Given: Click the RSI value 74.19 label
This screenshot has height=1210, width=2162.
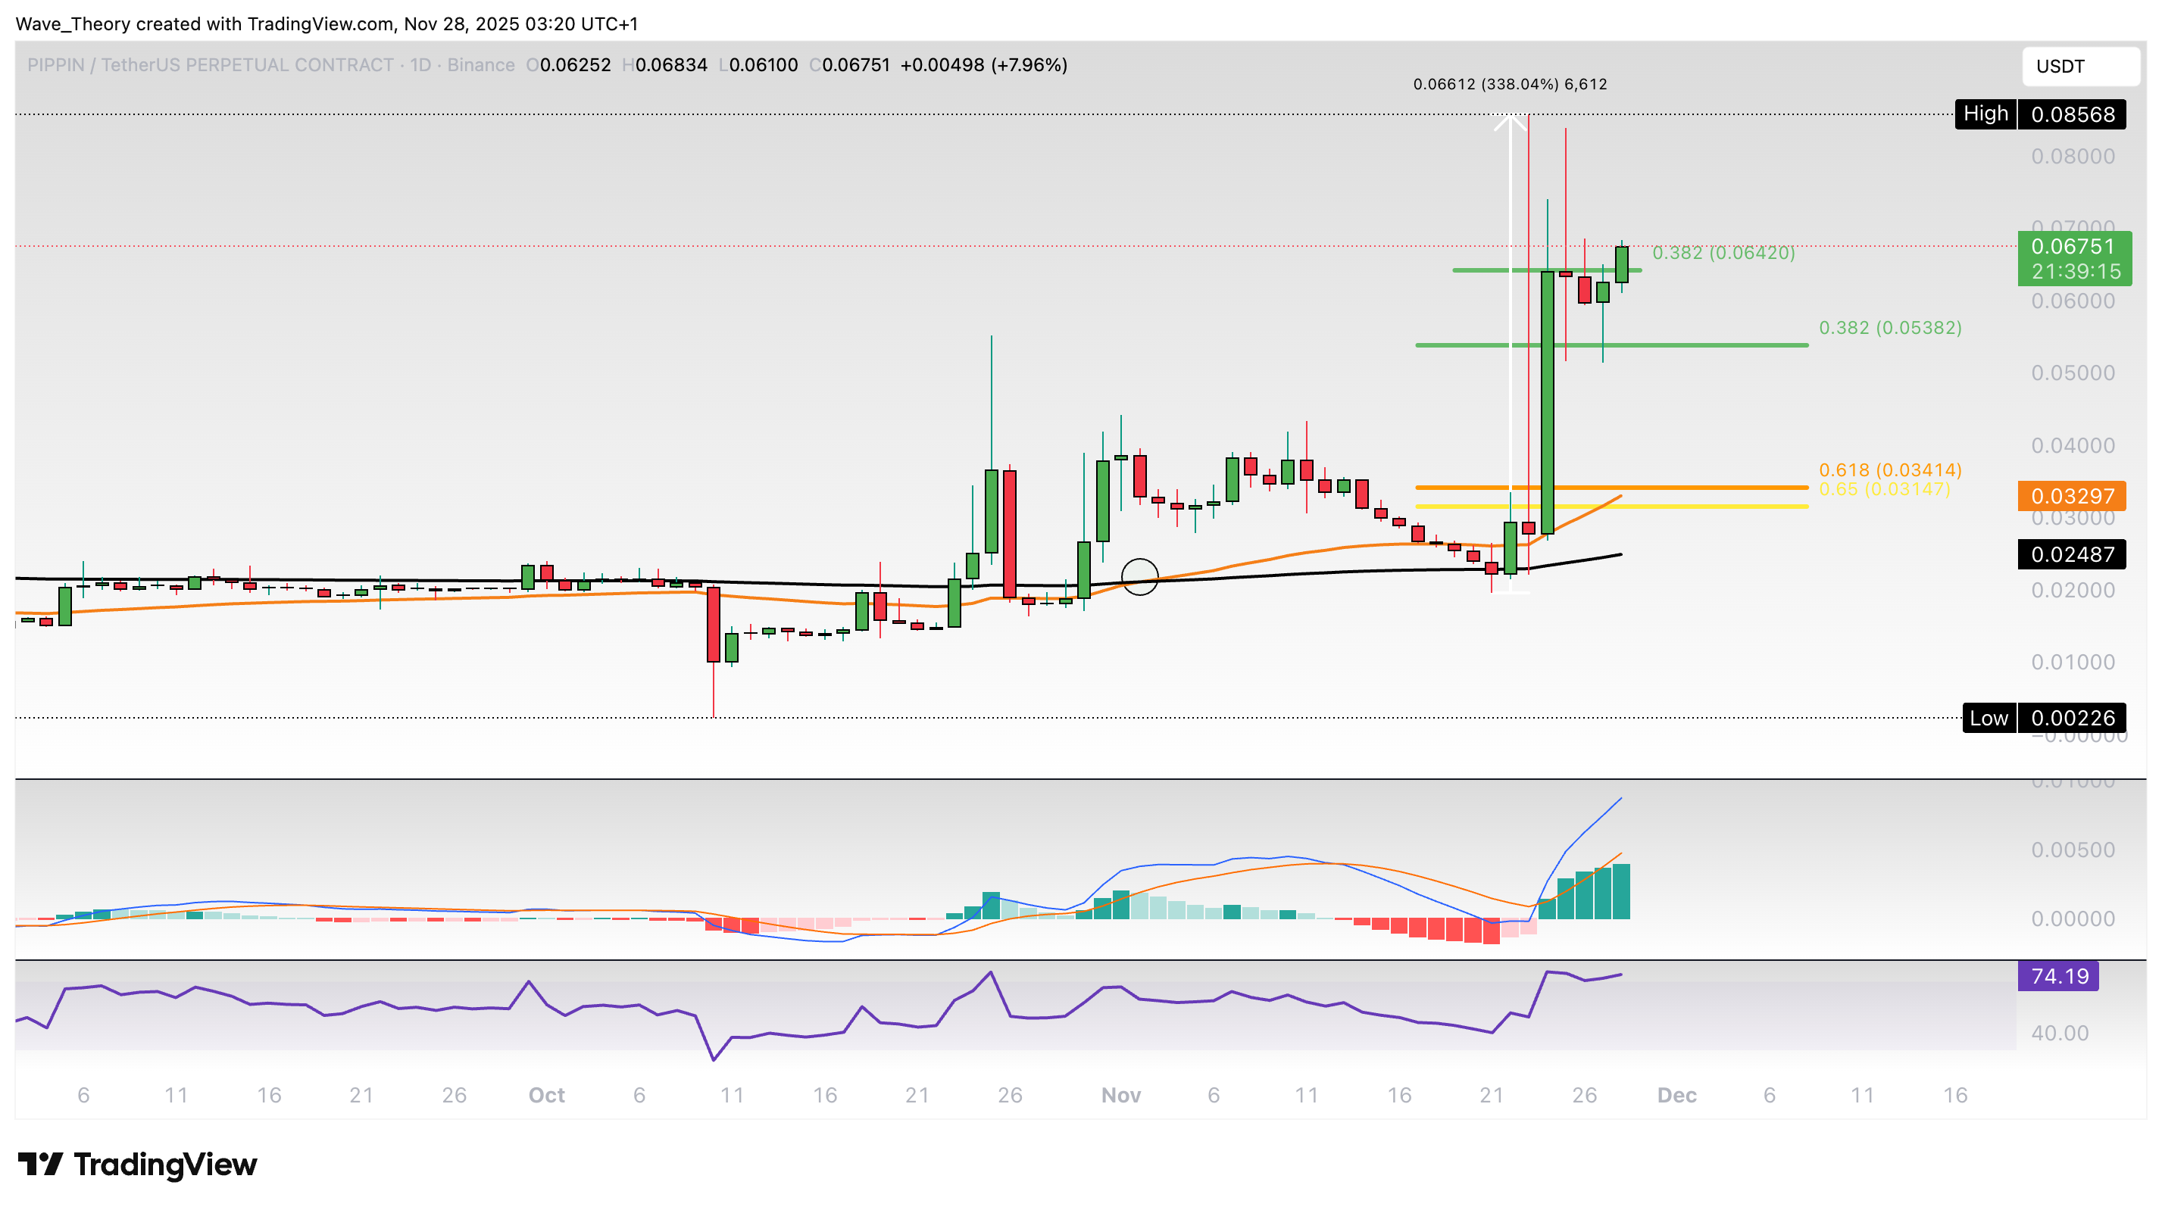Looking at the screenshot, I should coord(2058,976).
